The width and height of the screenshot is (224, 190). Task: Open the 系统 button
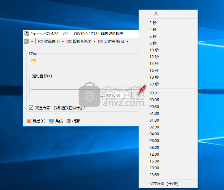coord(56,121)
